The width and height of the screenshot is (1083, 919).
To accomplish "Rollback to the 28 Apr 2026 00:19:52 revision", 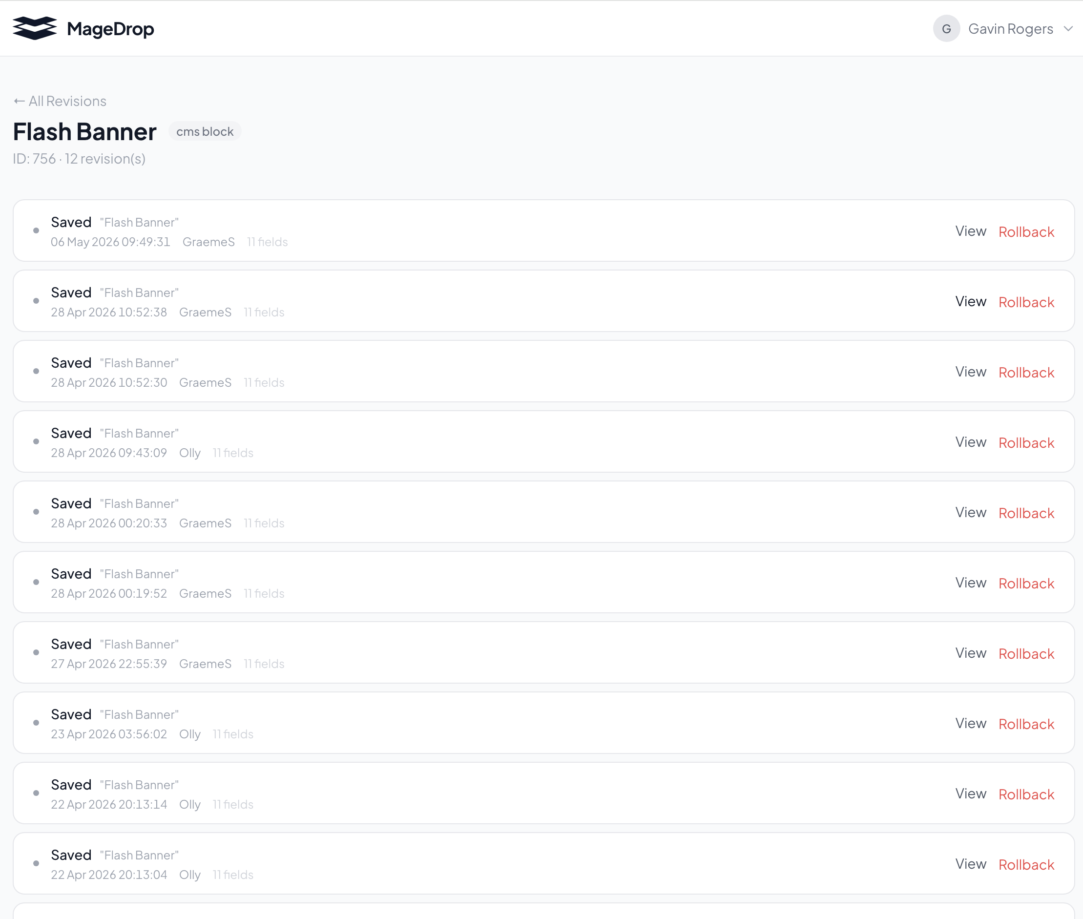I will [1026, 584].
